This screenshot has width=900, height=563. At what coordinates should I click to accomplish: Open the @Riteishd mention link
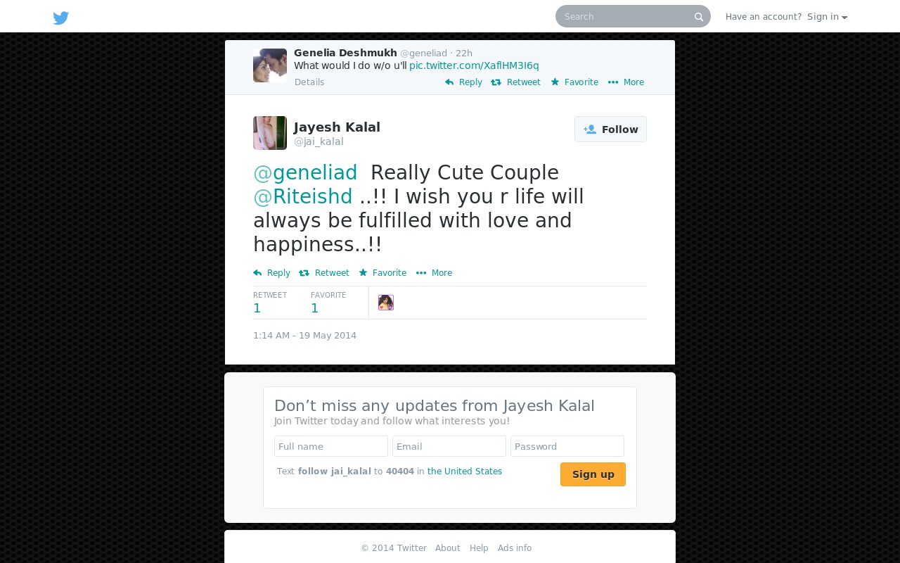pyautogui.click(x=303, y=196)
